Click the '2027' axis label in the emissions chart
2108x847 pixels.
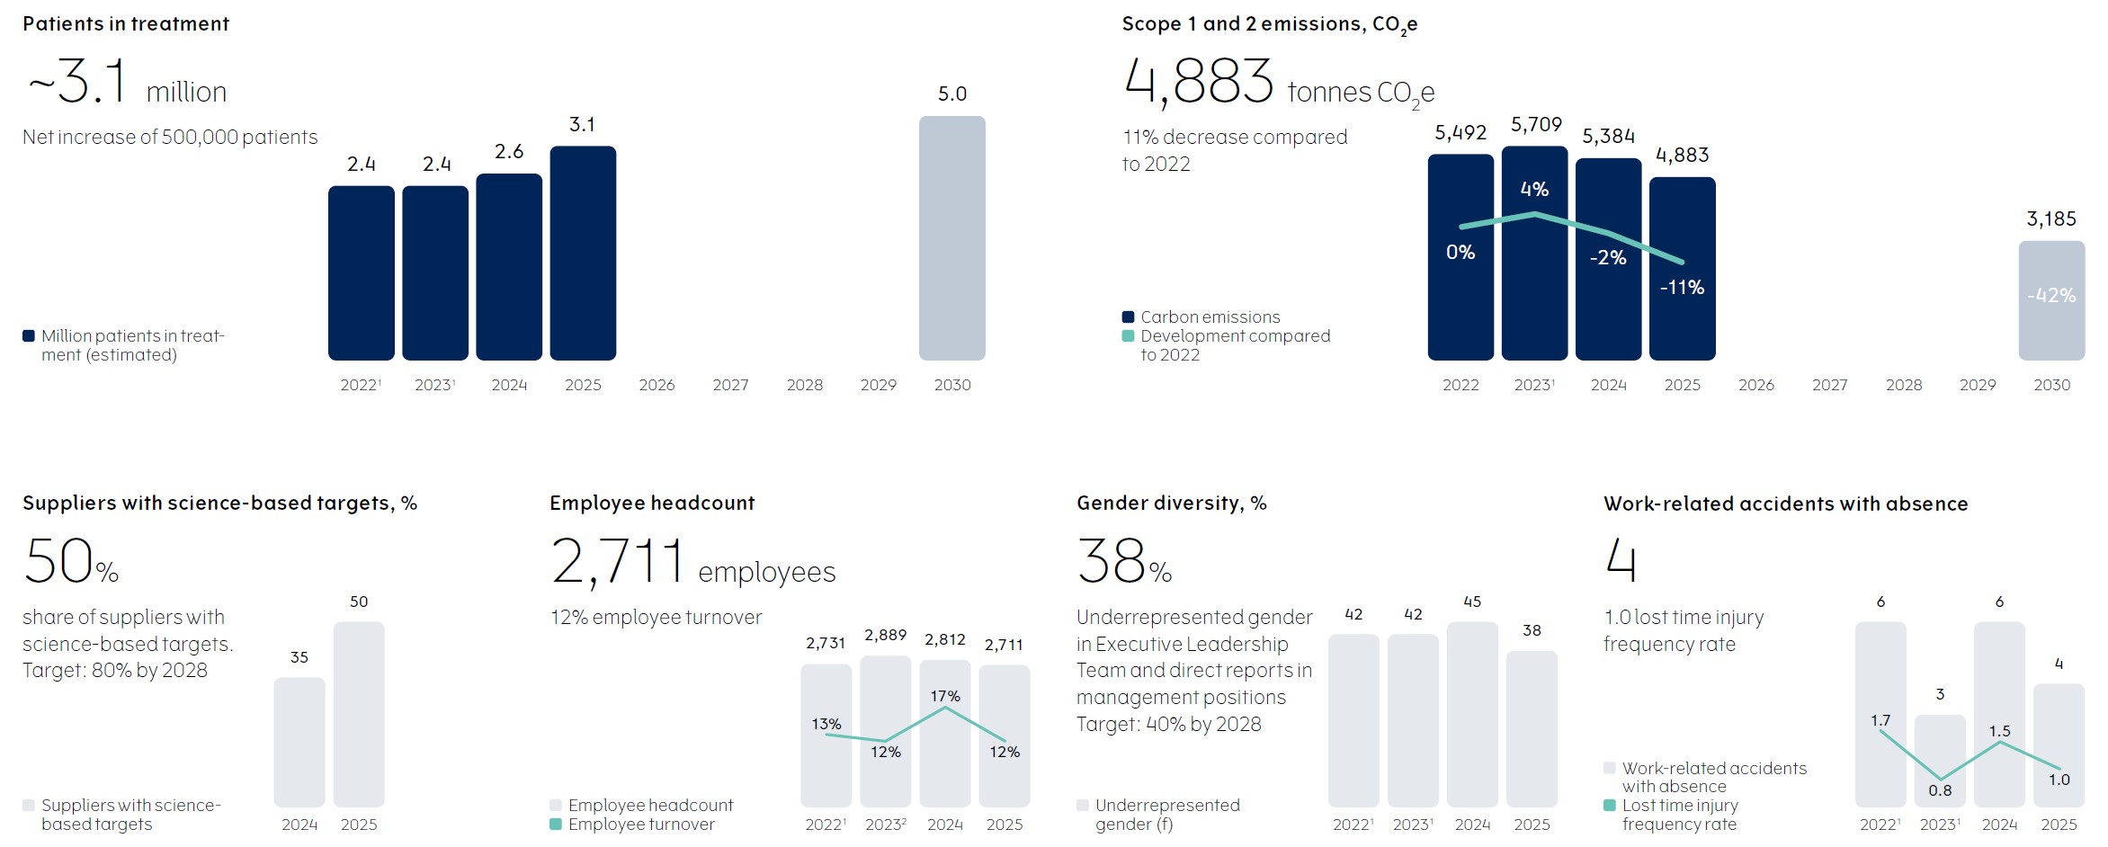1830,386
